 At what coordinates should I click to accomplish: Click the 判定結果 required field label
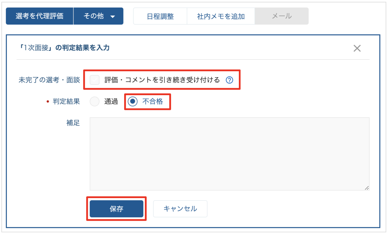click(66, 101)
